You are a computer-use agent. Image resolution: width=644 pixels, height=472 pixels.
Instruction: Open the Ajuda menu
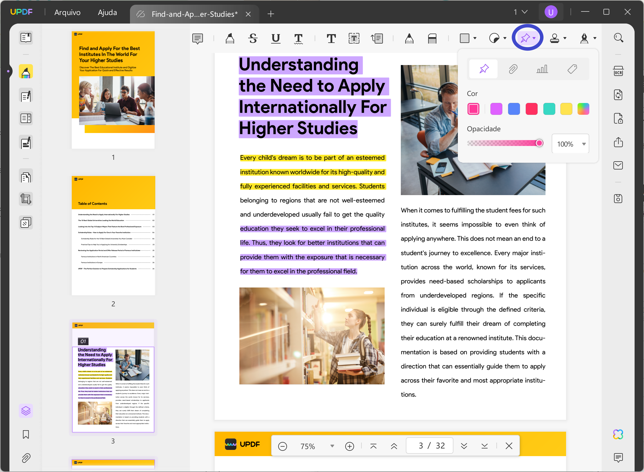[107, 12]
